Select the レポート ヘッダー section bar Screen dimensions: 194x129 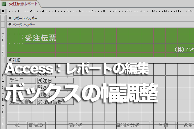(100, 18)
